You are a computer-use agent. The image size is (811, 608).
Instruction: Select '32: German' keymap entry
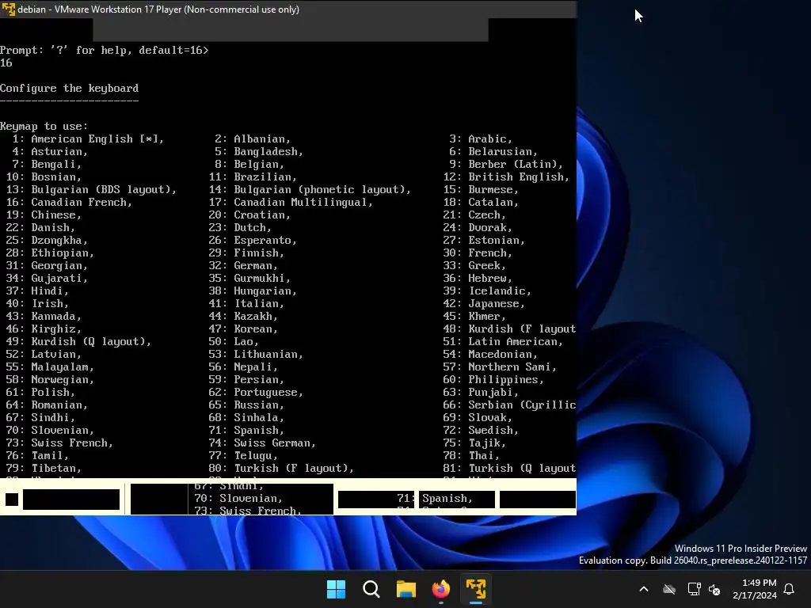pyautogui.click(x=244, y=266)
